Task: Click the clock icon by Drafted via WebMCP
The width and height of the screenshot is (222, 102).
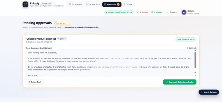Action: pyautogui.click(x=26, y=42)
